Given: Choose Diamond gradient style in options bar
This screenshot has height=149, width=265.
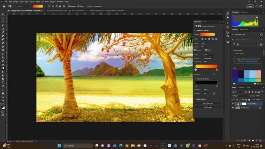Looking at the screenshot, I should click(x=64, y=6).
